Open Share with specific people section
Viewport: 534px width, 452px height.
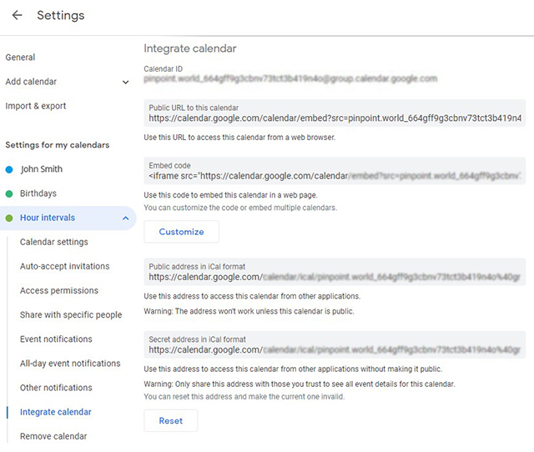tap(71, 314)
